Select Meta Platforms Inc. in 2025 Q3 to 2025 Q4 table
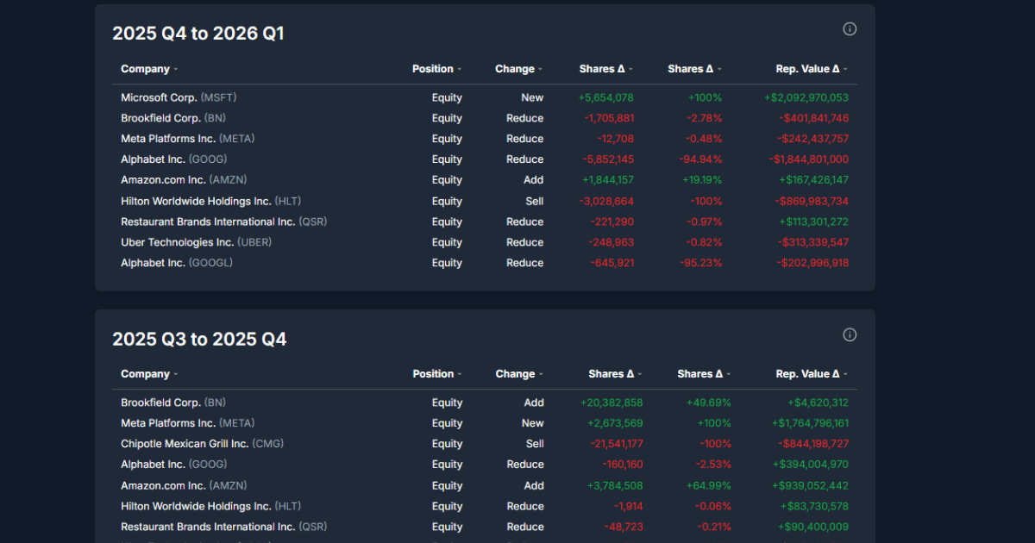 485,423
